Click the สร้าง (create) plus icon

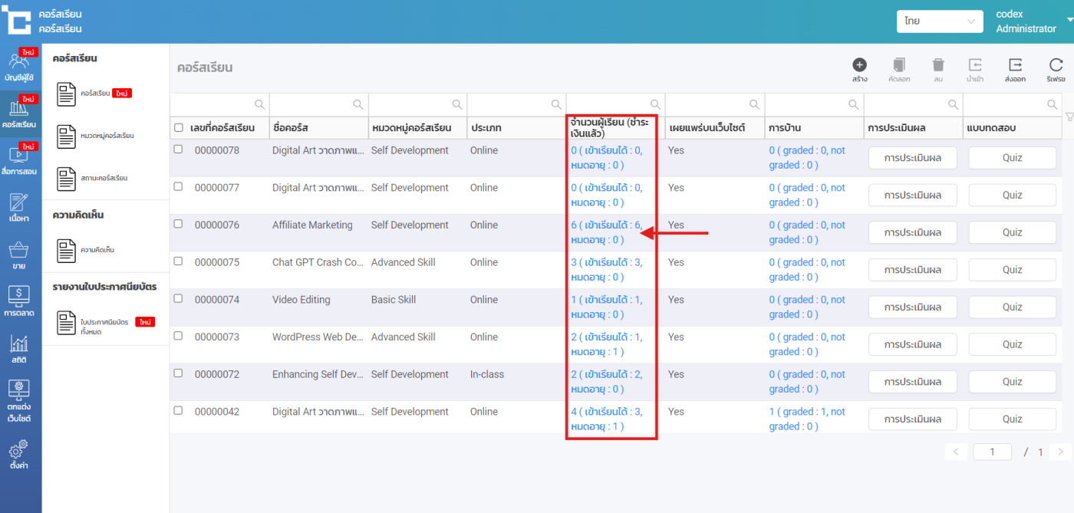[x=859, y=65]
